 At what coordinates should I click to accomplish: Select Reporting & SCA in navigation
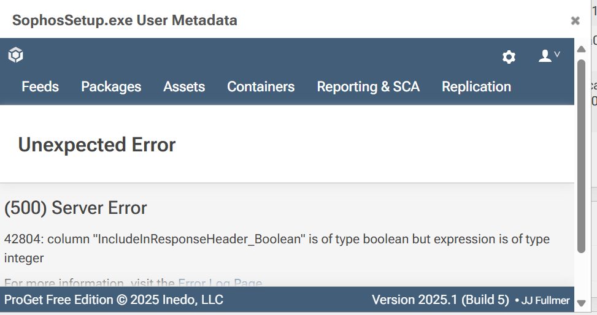368,87
